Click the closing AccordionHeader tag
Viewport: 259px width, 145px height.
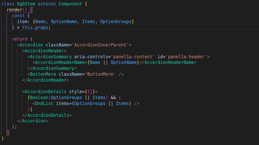(46, 80)
